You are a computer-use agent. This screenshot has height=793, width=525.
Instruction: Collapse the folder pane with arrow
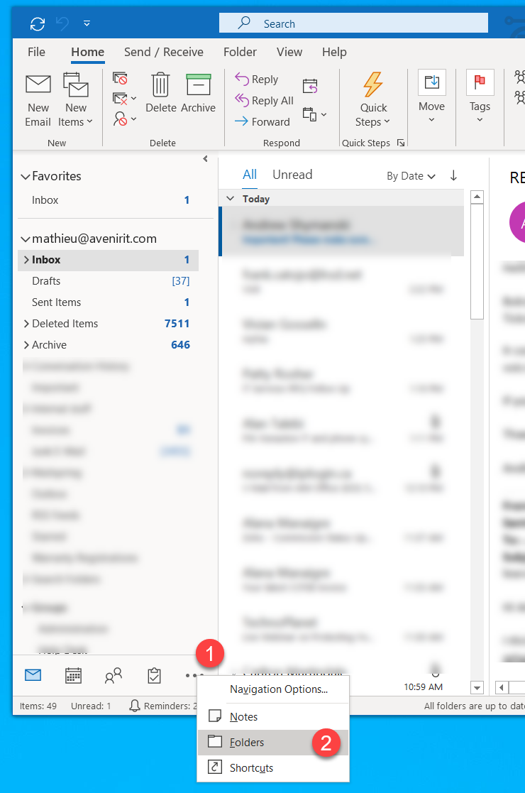click(x=205, y=159)
